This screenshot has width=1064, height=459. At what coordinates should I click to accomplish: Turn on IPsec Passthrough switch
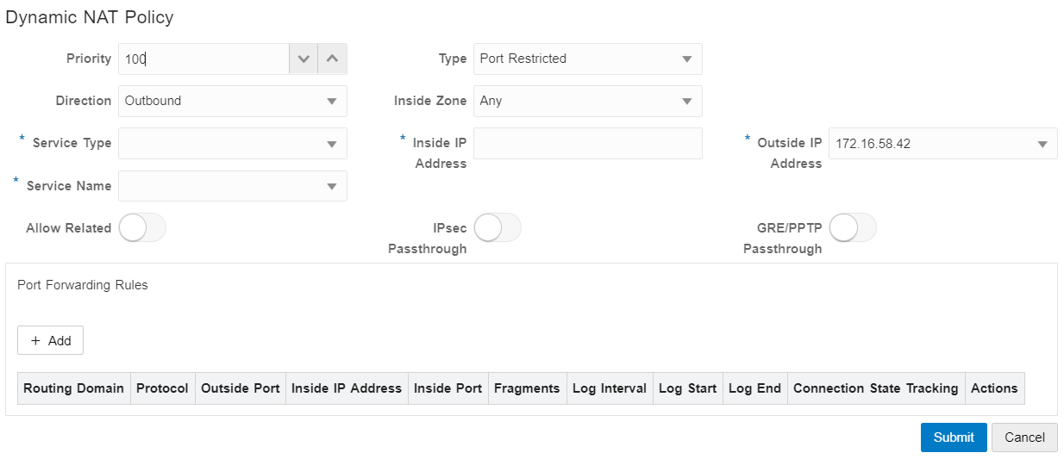pyautogui.click(x=498, y=228)
